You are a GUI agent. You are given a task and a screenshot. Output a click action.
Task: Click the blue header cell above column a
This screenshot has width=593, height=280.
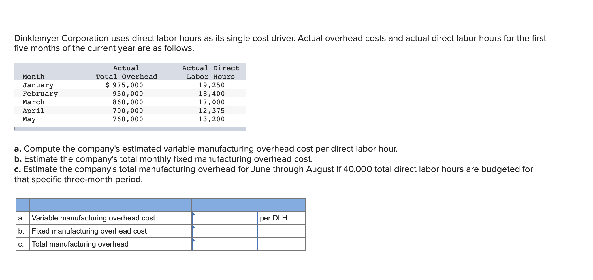[22, 204]
